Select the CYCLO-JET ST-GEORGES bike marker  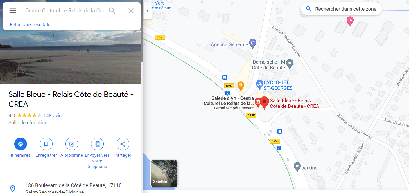pyautogui.click(x=259, y=84)
